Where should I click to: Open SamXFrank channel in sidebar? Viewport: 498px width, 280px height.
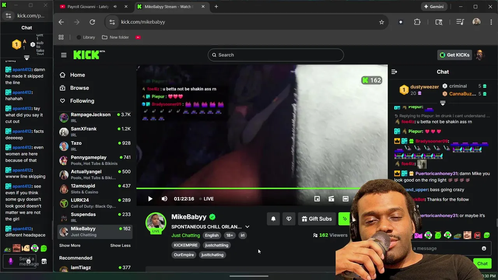click(x=95, y=132)
